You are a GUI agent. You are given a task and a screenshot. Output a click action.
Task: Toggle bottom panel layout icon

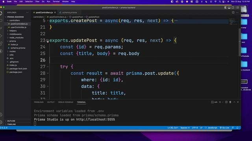point(229,7)
